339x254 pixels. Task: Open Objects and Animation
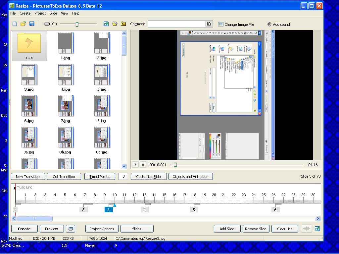coord(190,177)
